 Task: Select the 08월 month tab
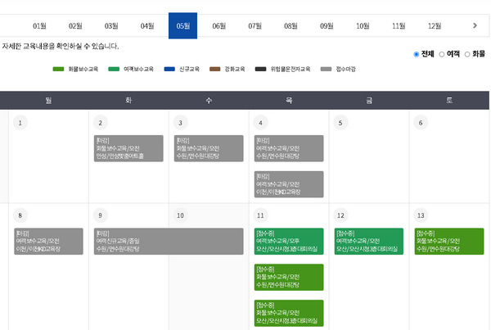(x=291, y=26)
